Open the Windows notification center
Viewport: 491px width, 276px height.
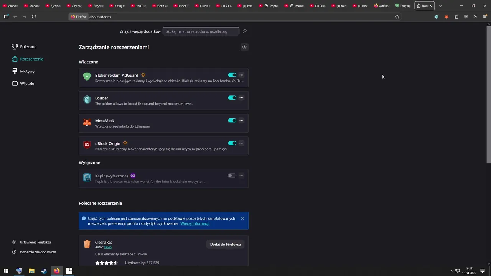click(483, 271)
